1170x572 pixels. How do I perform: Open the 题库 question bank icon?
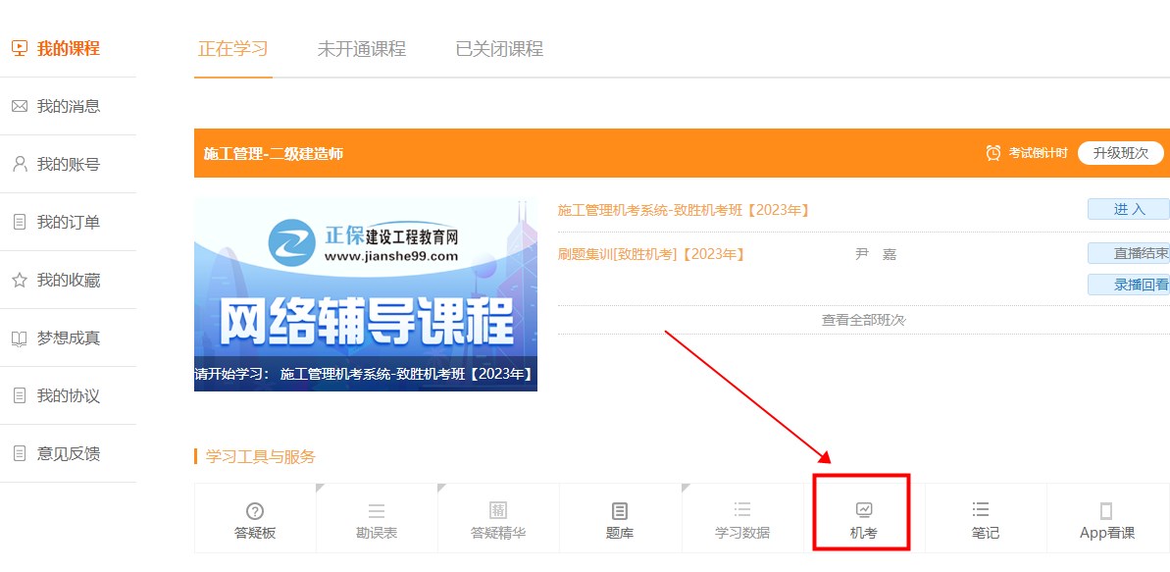(619, 511)
